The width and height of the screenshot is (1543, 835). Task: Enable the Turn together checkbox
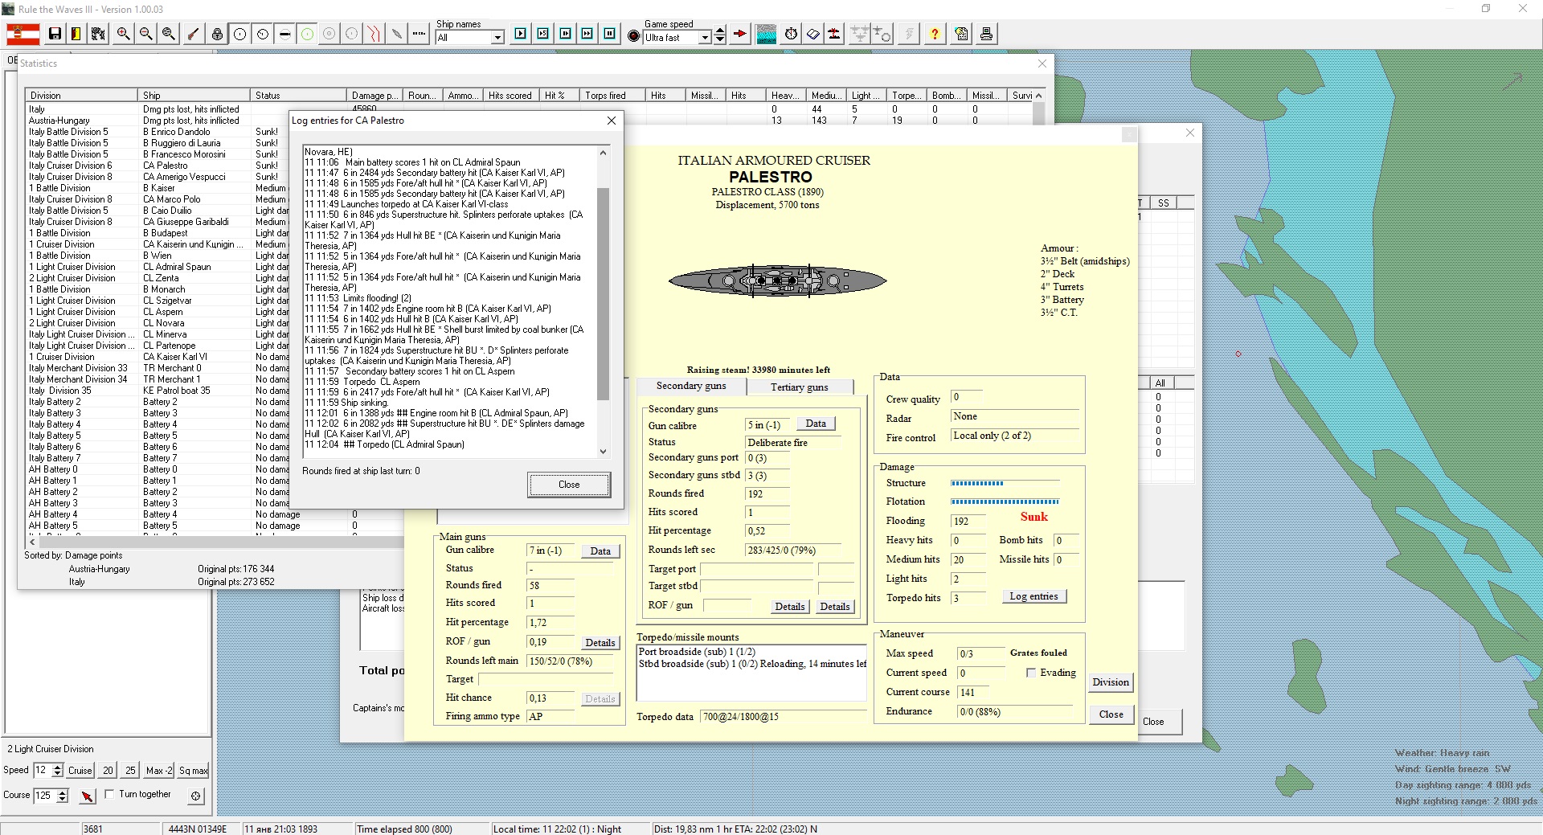(109, 794)
